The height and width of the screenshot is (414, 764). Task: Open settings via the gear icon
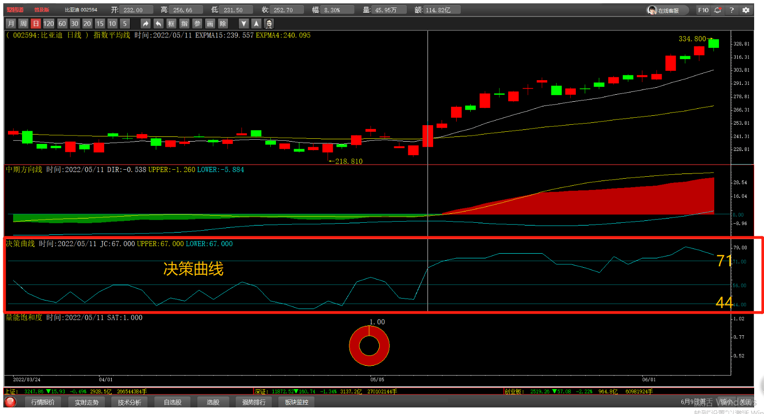[x=746, y=10]
